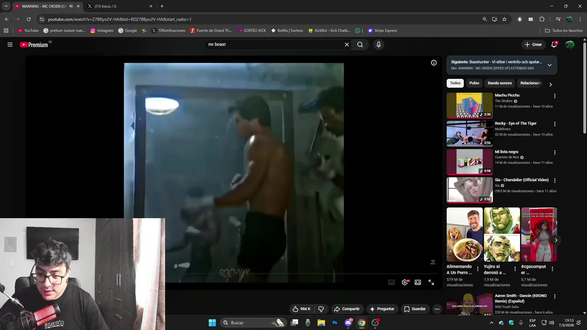The width and height of the screenshot is (587, 330).
Task: Reload the current page
Action: [x=28, y=19]
